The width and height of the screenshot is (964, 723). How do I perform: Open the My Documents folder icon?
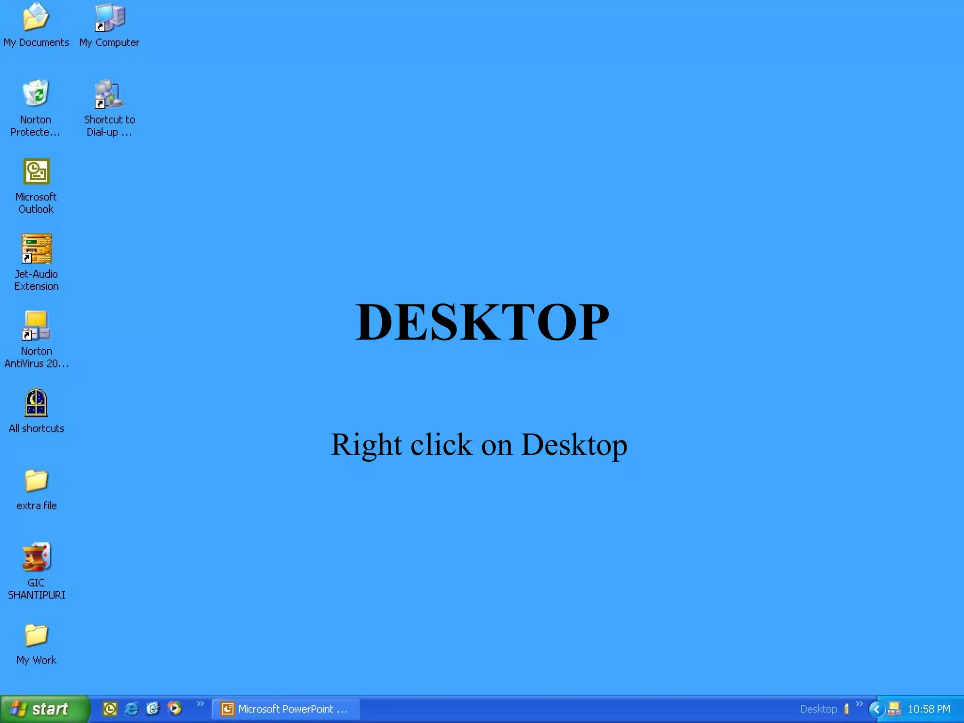(x=36, y=18)
